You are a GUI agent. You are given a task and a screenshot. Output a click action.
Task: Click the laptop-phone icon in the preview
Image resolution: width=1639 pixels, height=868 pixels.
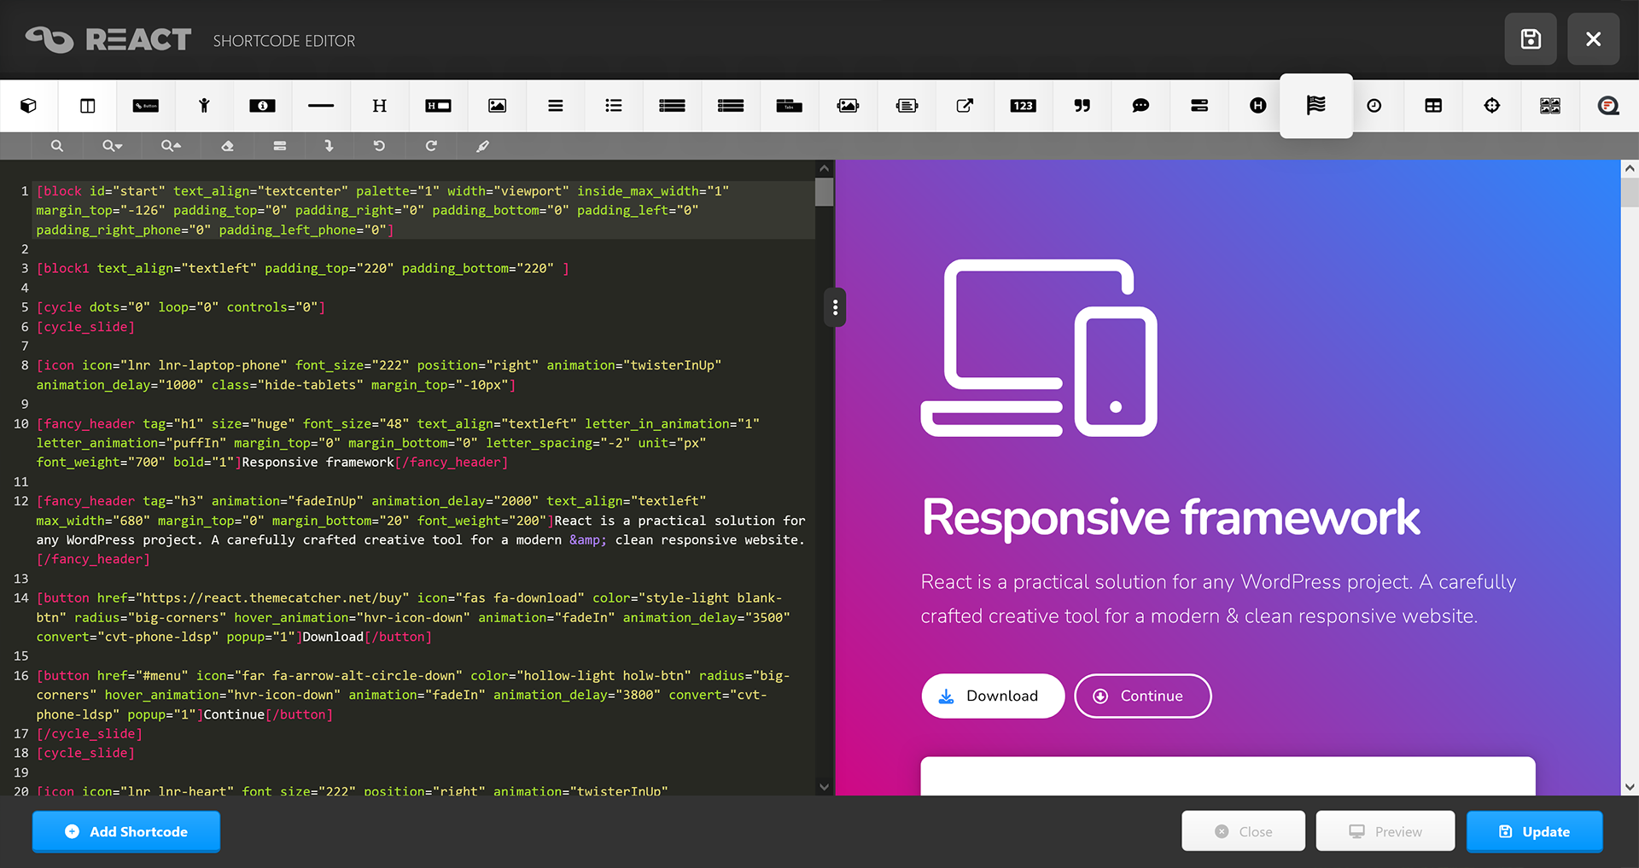(x=1039, y=348)
